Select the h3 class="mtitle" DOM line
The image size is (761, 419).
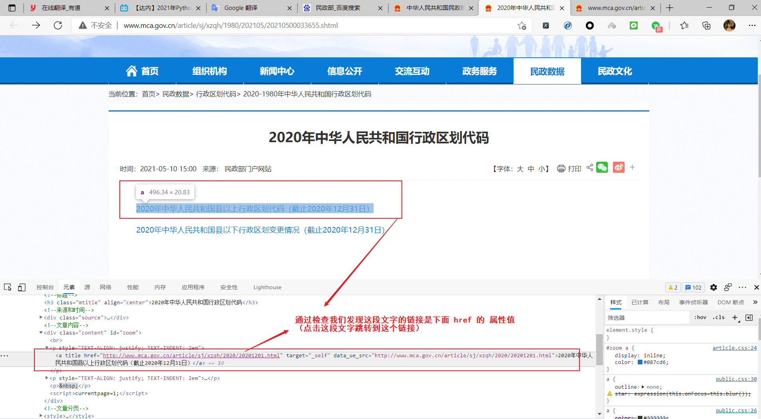tap(151, 302)
